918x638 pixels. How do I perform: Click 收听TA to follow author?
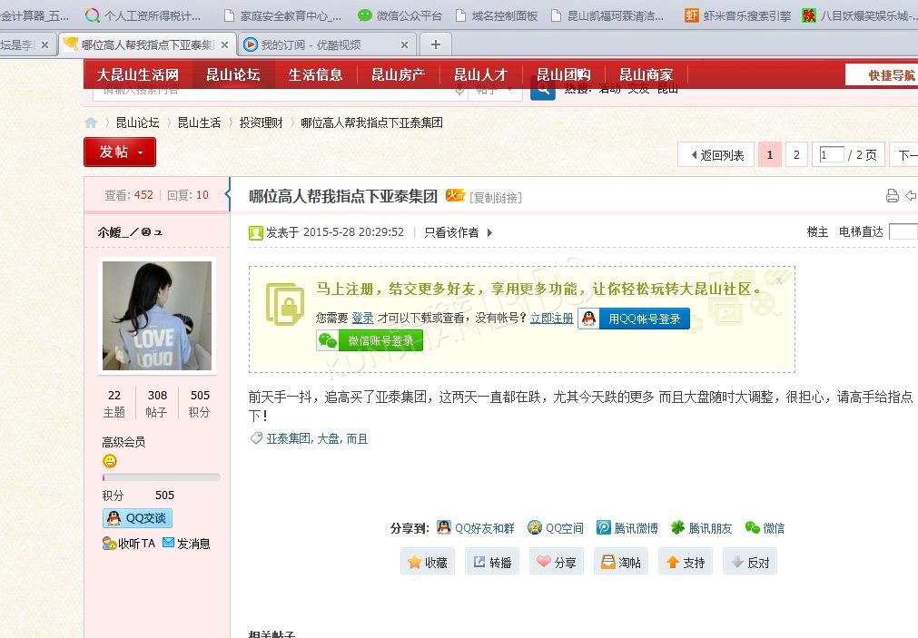click(x=129, y=544)
